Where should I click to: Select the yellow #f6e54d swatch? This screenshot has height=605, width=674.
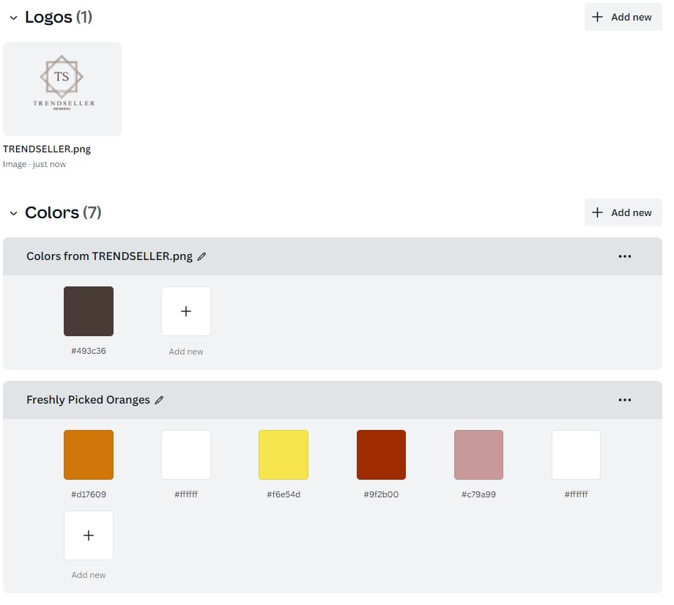[284, 455]
